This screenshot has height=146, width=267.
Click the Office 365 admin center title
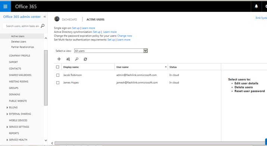22,17
